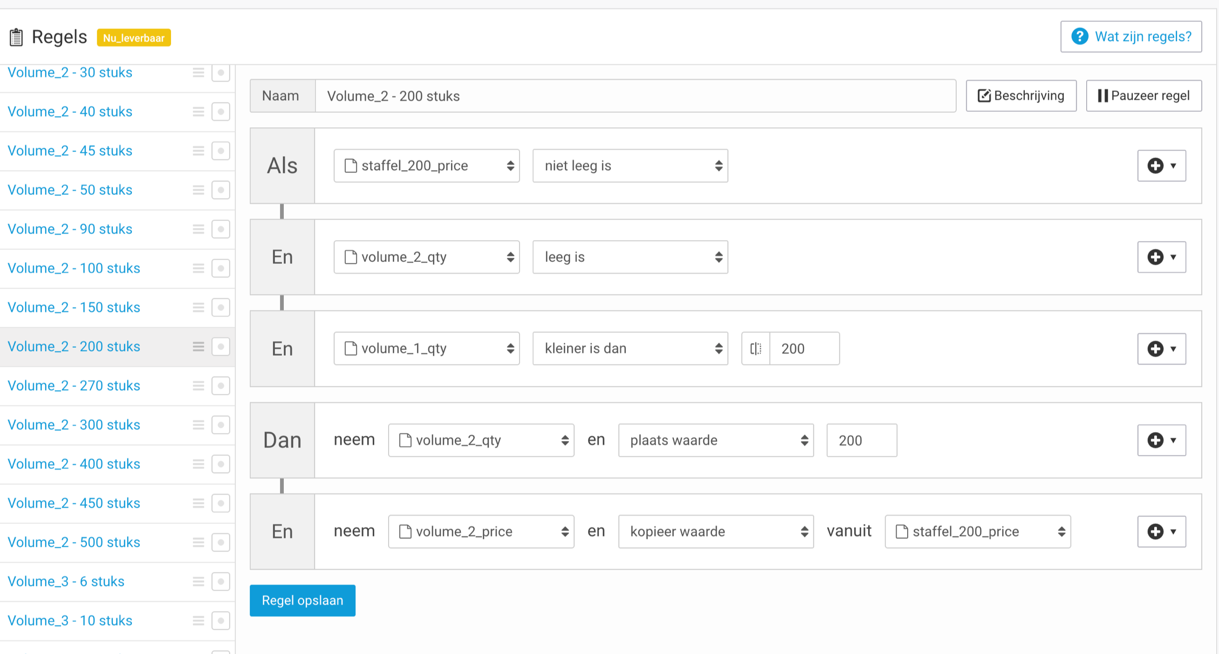Click the Pauzeer regel button
This screenshot has width=1219, height=654.
(x=1144, y=96)
